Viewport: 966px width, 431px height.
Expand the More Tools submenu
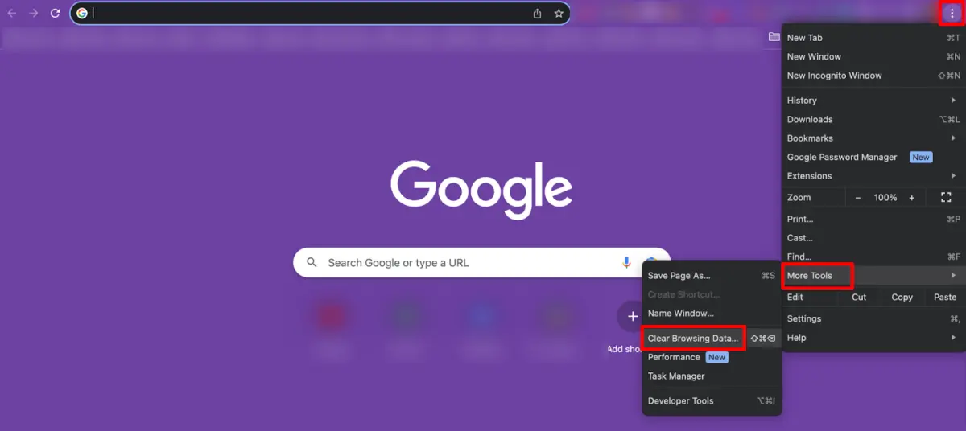tap(873, 276)
